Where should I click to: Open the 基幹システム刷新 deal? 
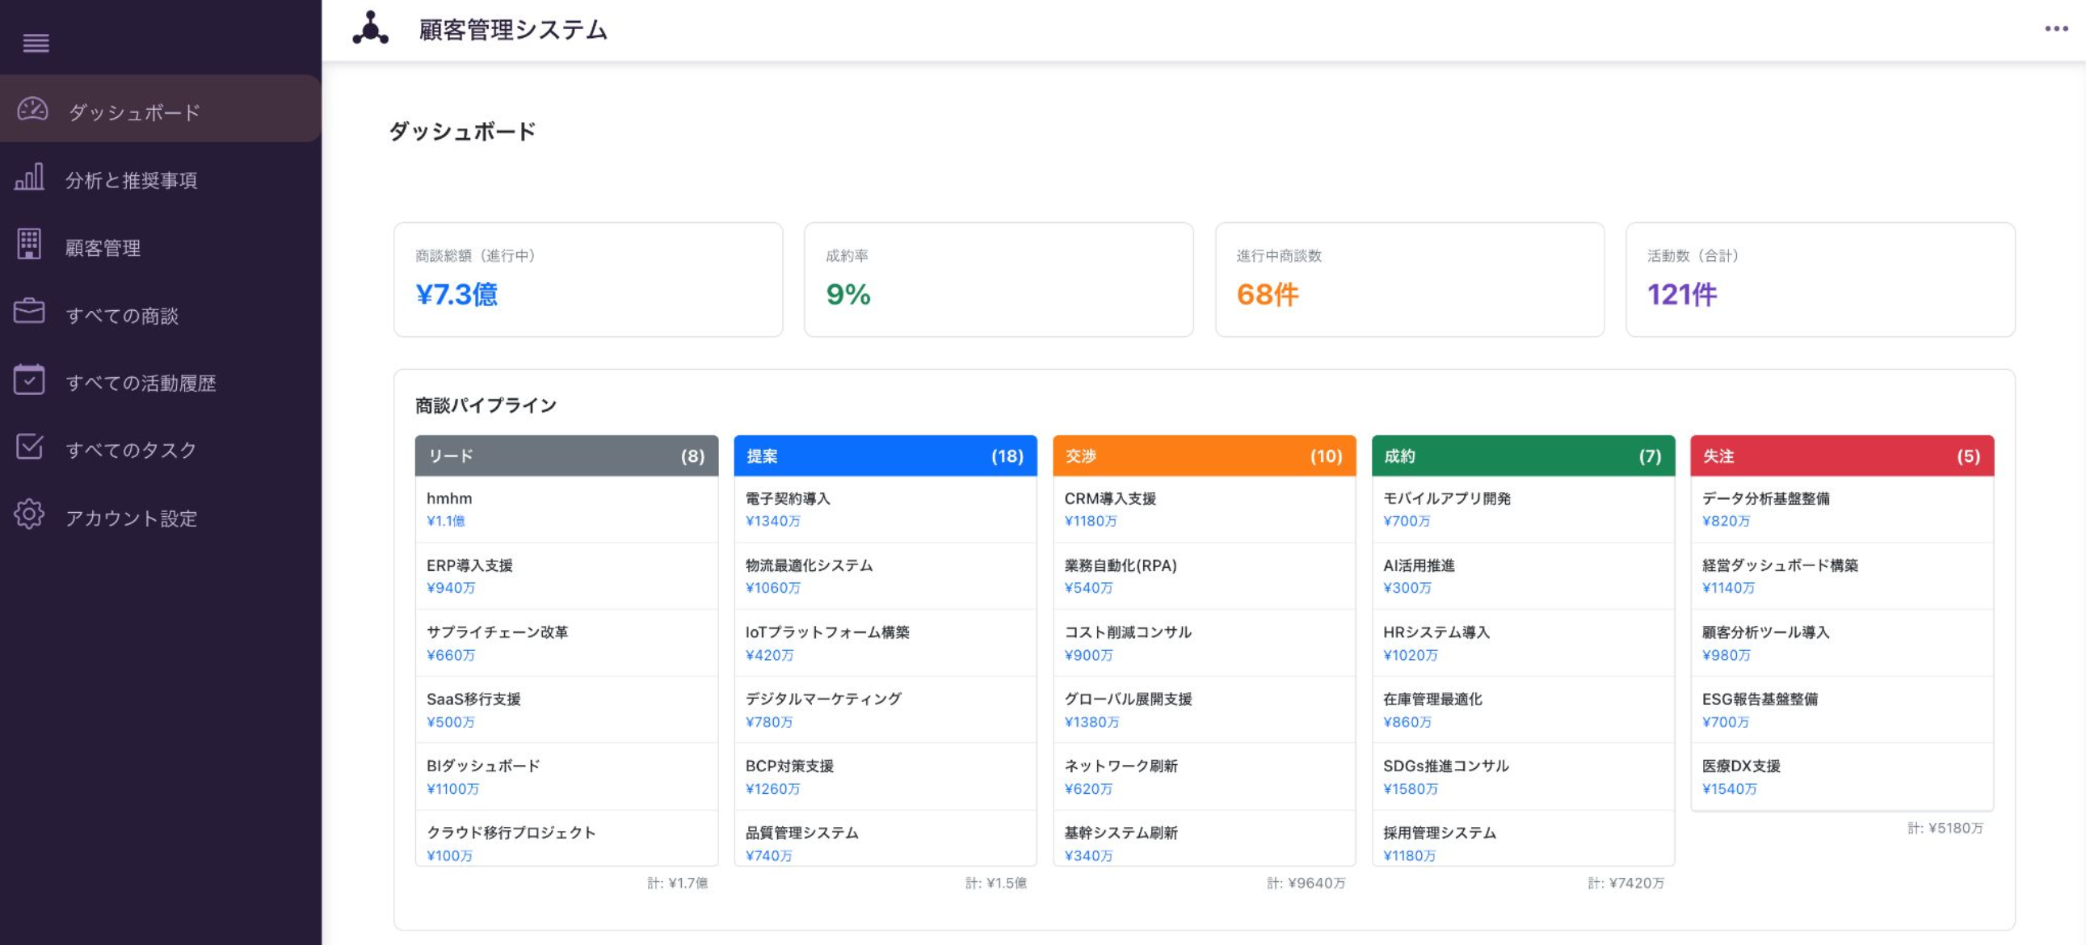1204,839
